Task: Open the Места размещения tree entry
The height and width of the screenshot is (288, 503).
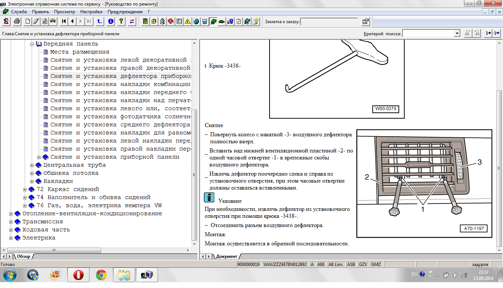Action: (80, 52)
